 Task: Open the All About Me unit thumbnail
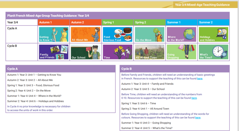coord(86,34)
